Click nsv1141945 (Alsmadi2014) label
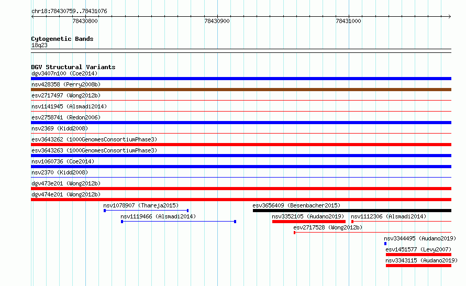Viewport: 466px width, 286px height. point(69,106)
